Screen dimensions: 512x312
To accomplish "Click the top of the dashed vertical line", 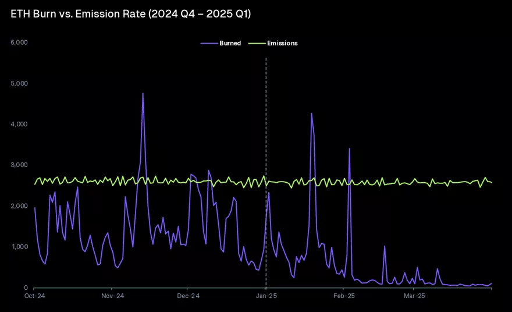I will (266, 59).
